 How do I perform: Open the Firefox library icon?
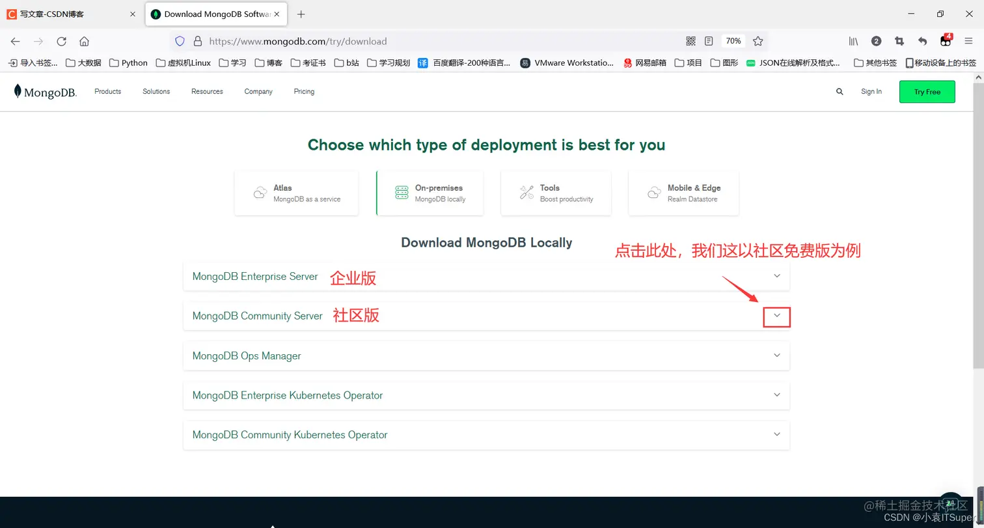click(x=853, y=41)
